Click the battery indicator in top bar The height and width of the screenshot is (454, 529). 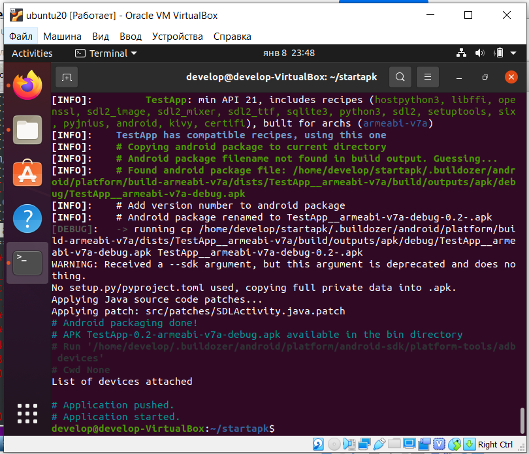(499, 53)
